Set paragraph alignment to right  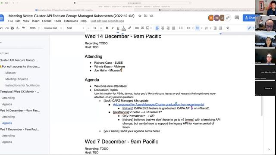click(168, 28)
